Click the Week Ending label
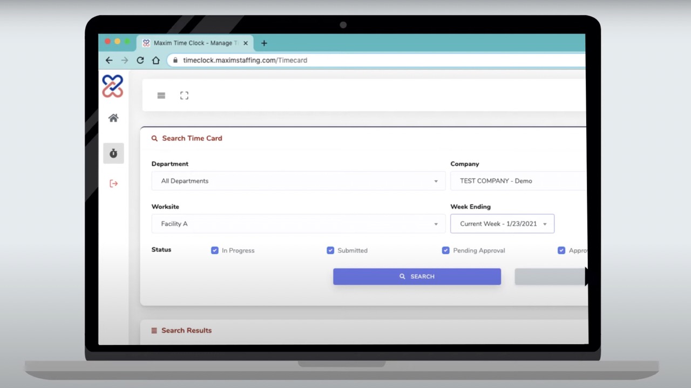This screenshot has height=388, width=691. (471, 207)
